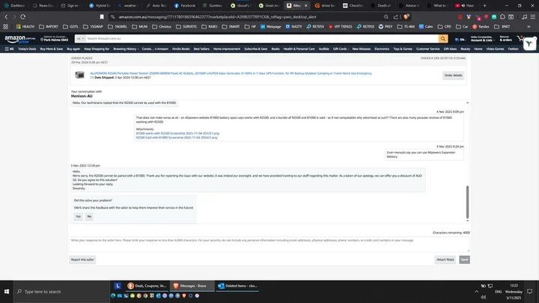The width and height of the screenshot is (539, 303).
Task: Open the ALLPOWERS R2500 product title link
Action: click(x=231, y=73)
